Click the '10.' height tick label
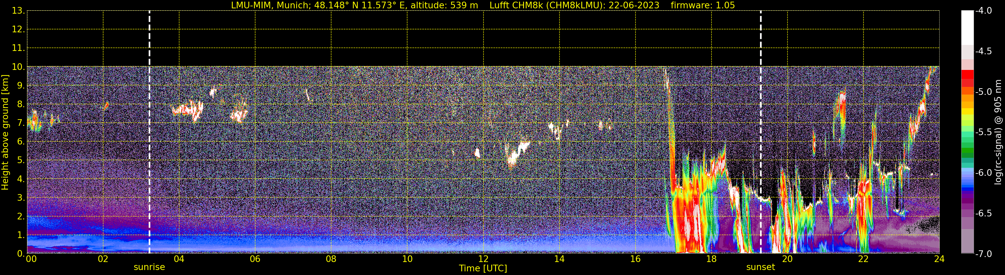The height and width of the screenshot is (275, 1005). pyautogui.click(x=18, y=67)
